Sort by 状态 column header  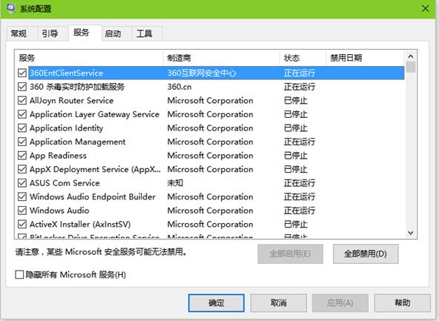tap(303, 58)
